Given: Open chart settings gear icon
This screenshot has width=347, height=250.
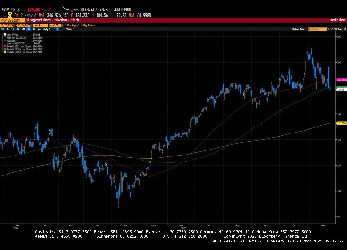Looking at the screenshot, I should click(x=345, y=29).
